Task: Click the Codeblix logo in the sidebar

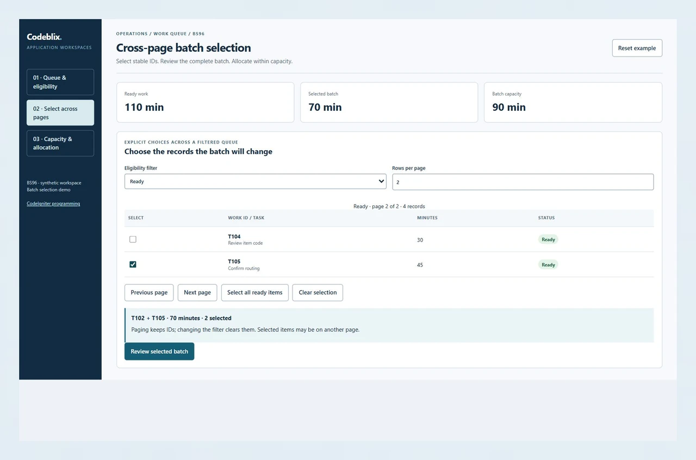Action: tap(44, 37)
